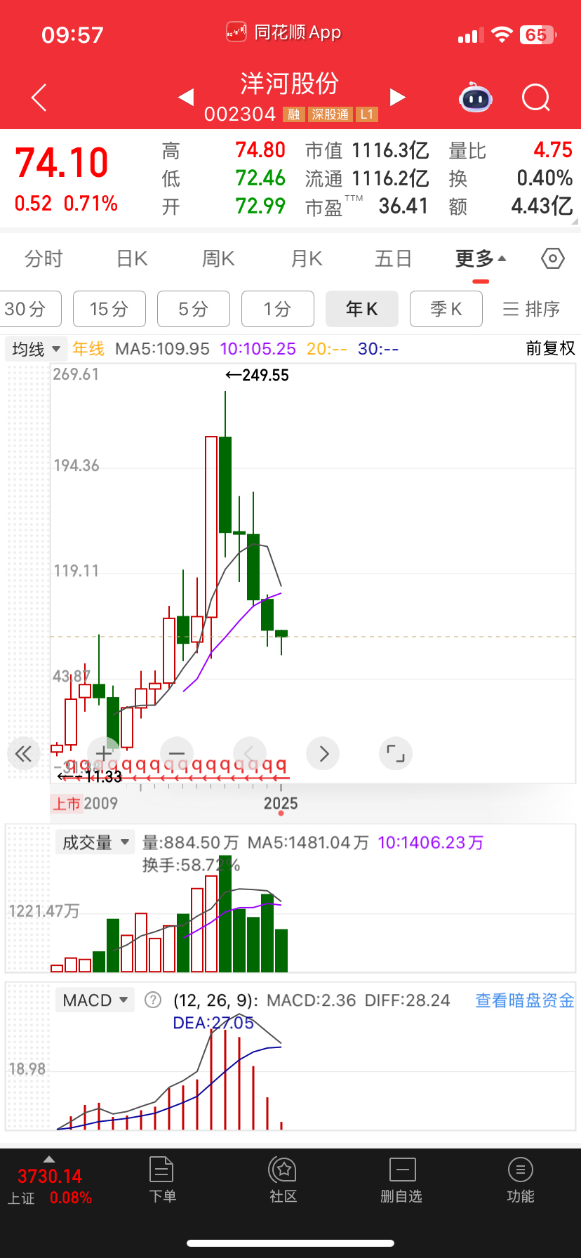Screen dimensions: 581x1258
Task: Choose the 5分 period
Action: coord(194,309)
